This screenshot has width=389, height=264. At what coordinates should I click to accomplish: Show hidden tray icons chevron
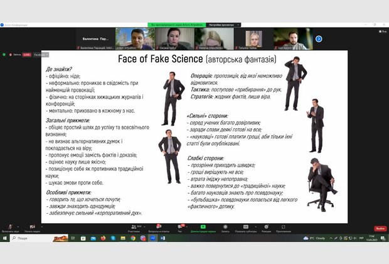(331, 238)
